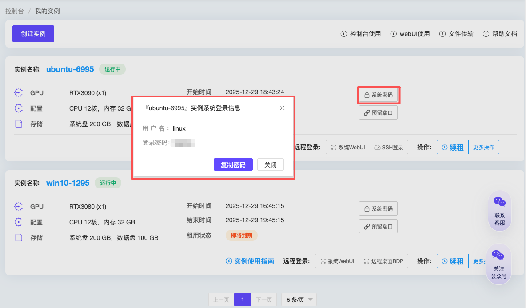Screen dimensions: 526x308
Task: Click 关闭 button in login dialog
Action: (x=271, y=164)
